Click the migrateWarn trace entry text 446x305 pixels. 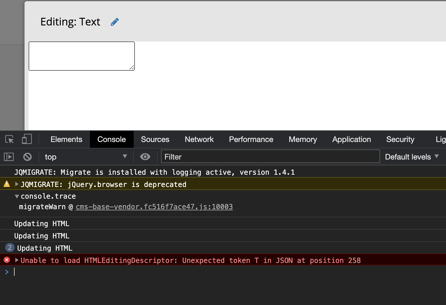pyautogui.click(x=42, y=207)
